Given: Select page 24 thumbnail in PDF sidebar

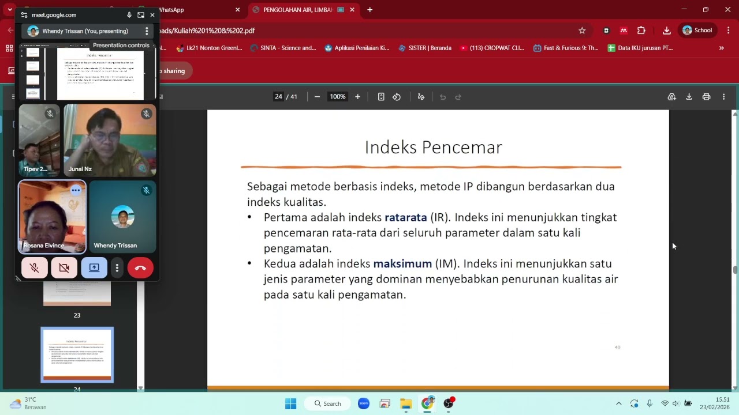Looking at the screenshot, I should pyautogui.click(x=77, y=355).
